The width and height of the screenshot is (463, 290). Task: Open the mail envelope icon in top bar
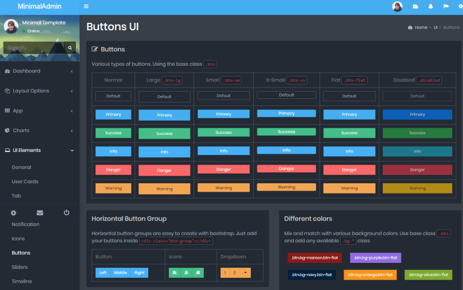pos(415,6)
